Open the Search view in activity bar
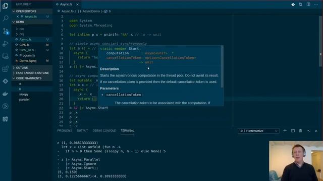The image size is (323, 181). point(6,19)
